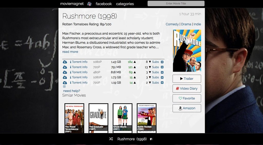Expand plus icon on the 1.73 GB row
The height and width of the screenshot is (145, 263).
(162, 77)
